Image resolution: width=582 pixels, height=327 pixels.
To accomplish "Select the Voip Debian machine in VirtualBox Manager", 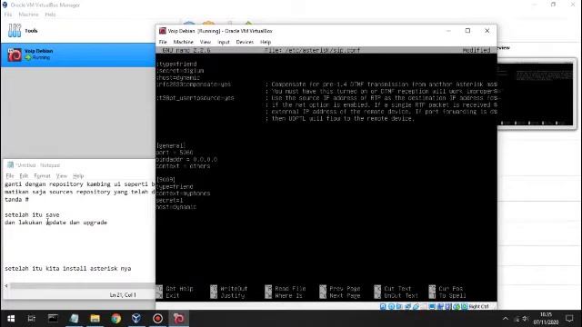I will tap(77, 54).
